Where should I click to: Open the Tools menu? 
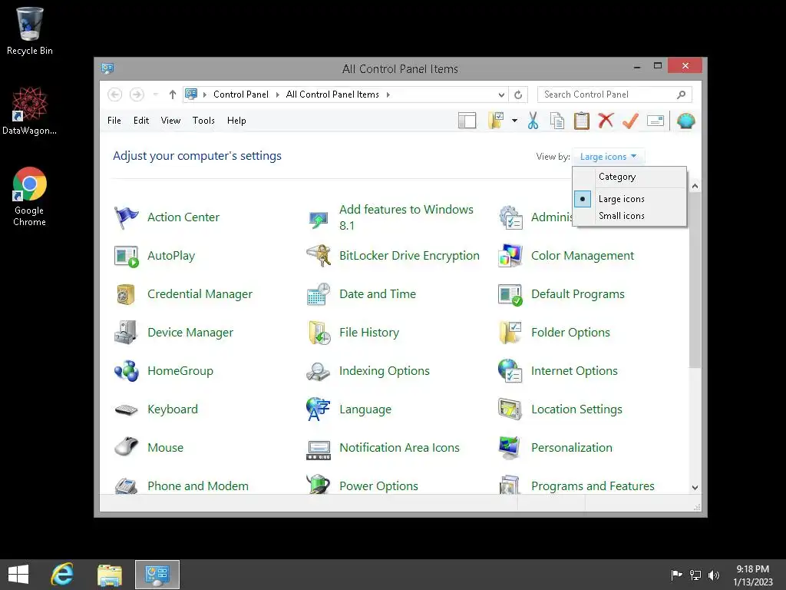pyautogui.click(x=203, y=121)
